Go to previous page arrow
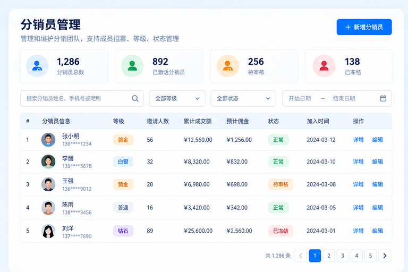 point(301,256)
